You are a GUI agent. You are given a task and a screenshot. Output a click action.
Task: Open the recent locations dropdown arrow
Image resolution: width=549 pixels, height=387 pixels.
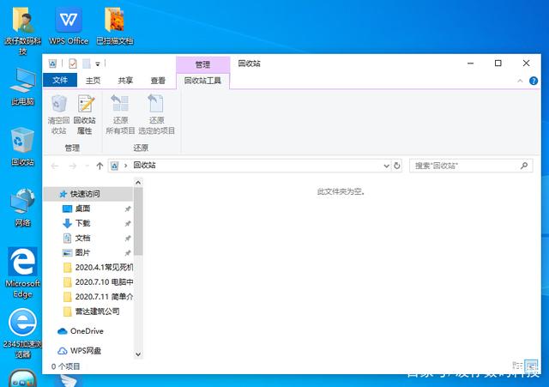point(87,166)
